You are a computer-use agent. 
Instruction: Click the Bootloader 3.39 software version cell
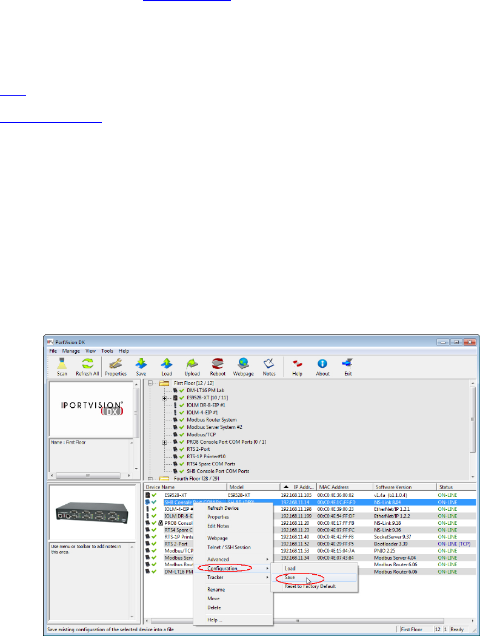(390, 544)
